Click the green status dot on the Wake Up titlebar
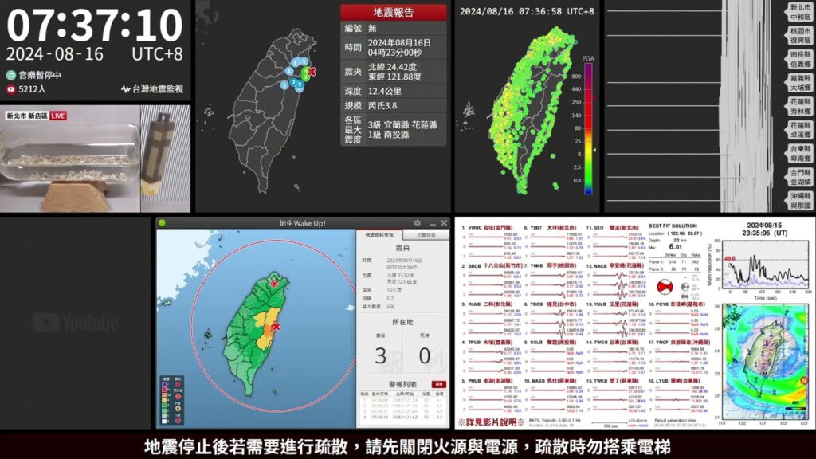Screen dimensions: 816x459 click(163, 222)
